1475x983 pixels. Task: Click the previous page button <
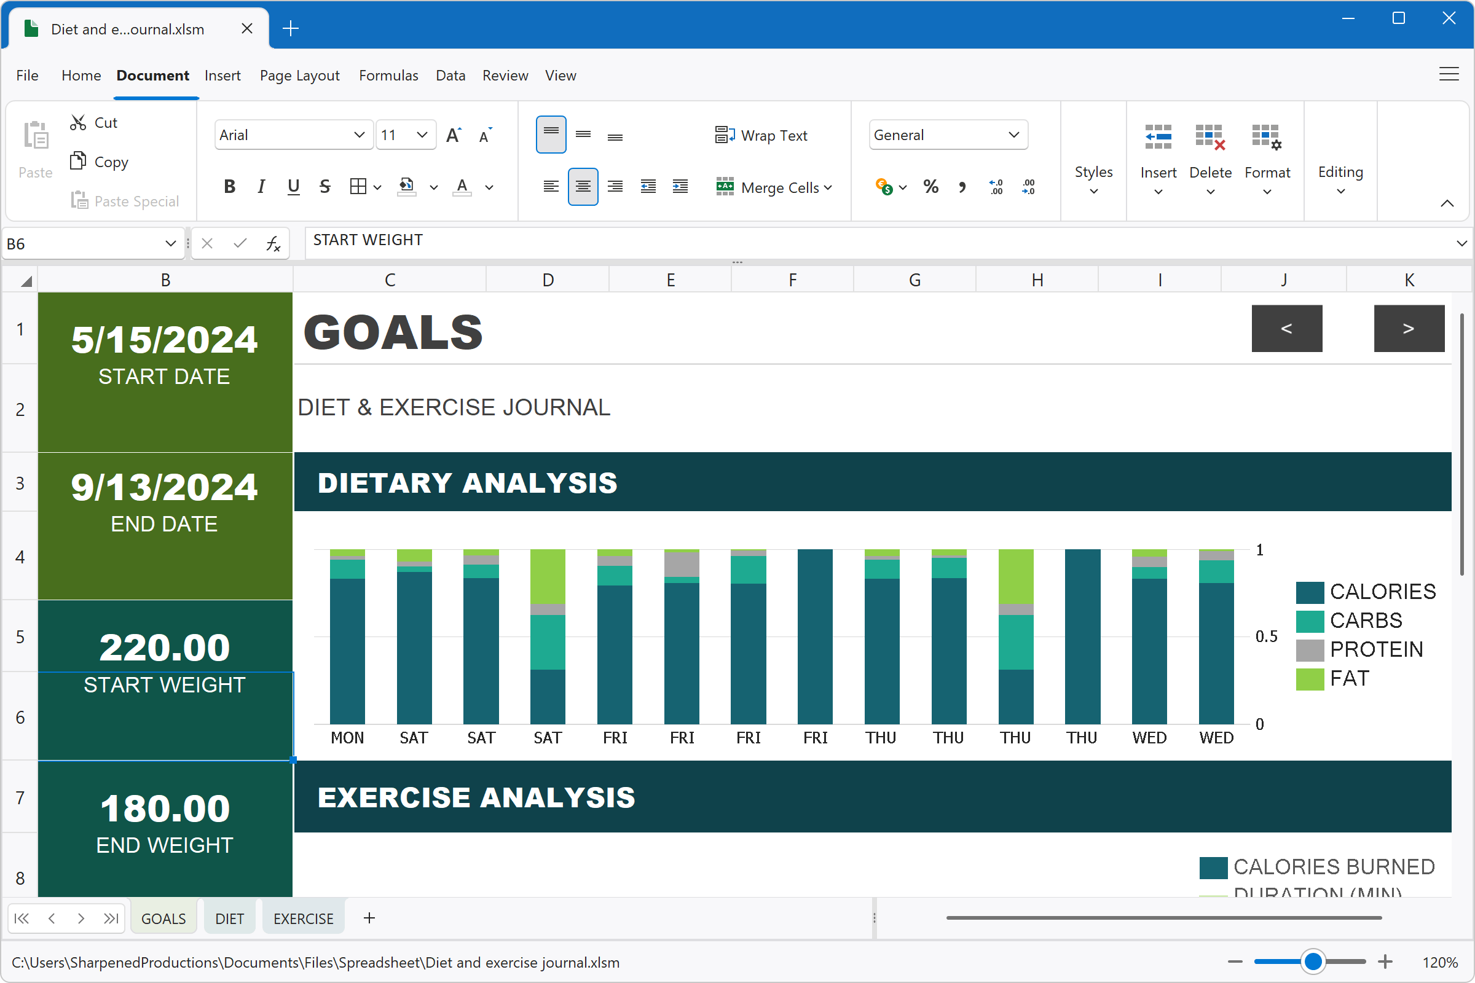[x=1288, y=327]
